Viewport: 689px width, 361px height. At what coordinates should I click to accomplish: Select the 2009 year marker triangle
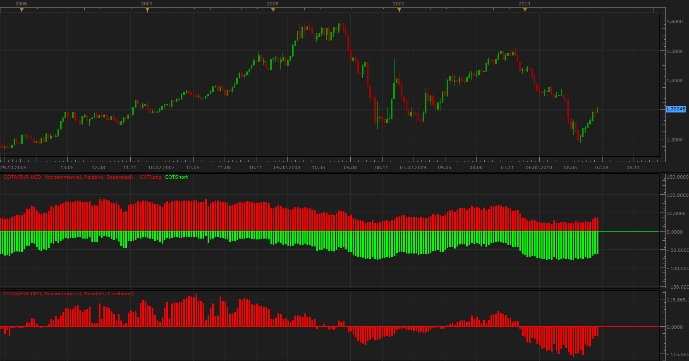[x=399, y=10]
